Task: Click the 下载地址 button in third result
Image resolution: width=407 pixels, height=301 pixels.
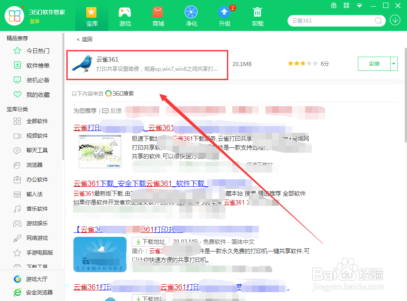Action: [x=150, y=242]
